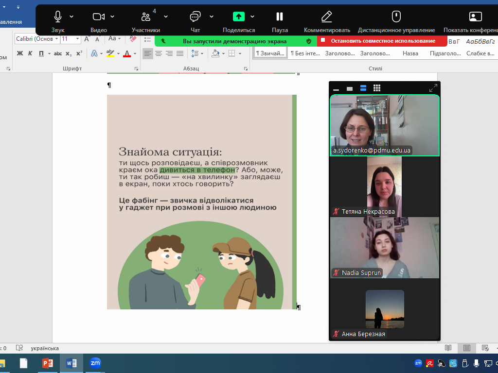Click the Показать конференцию button

[x=471, y=21]
